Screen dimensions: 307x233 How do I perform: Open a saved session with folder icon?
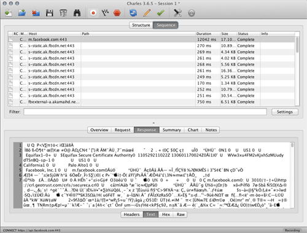22,13
